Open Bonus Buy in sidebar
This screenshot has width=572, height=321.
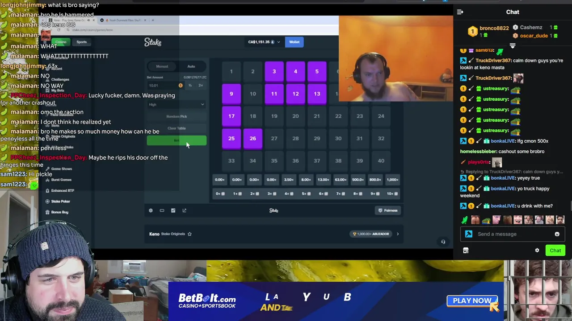(59, 212)
